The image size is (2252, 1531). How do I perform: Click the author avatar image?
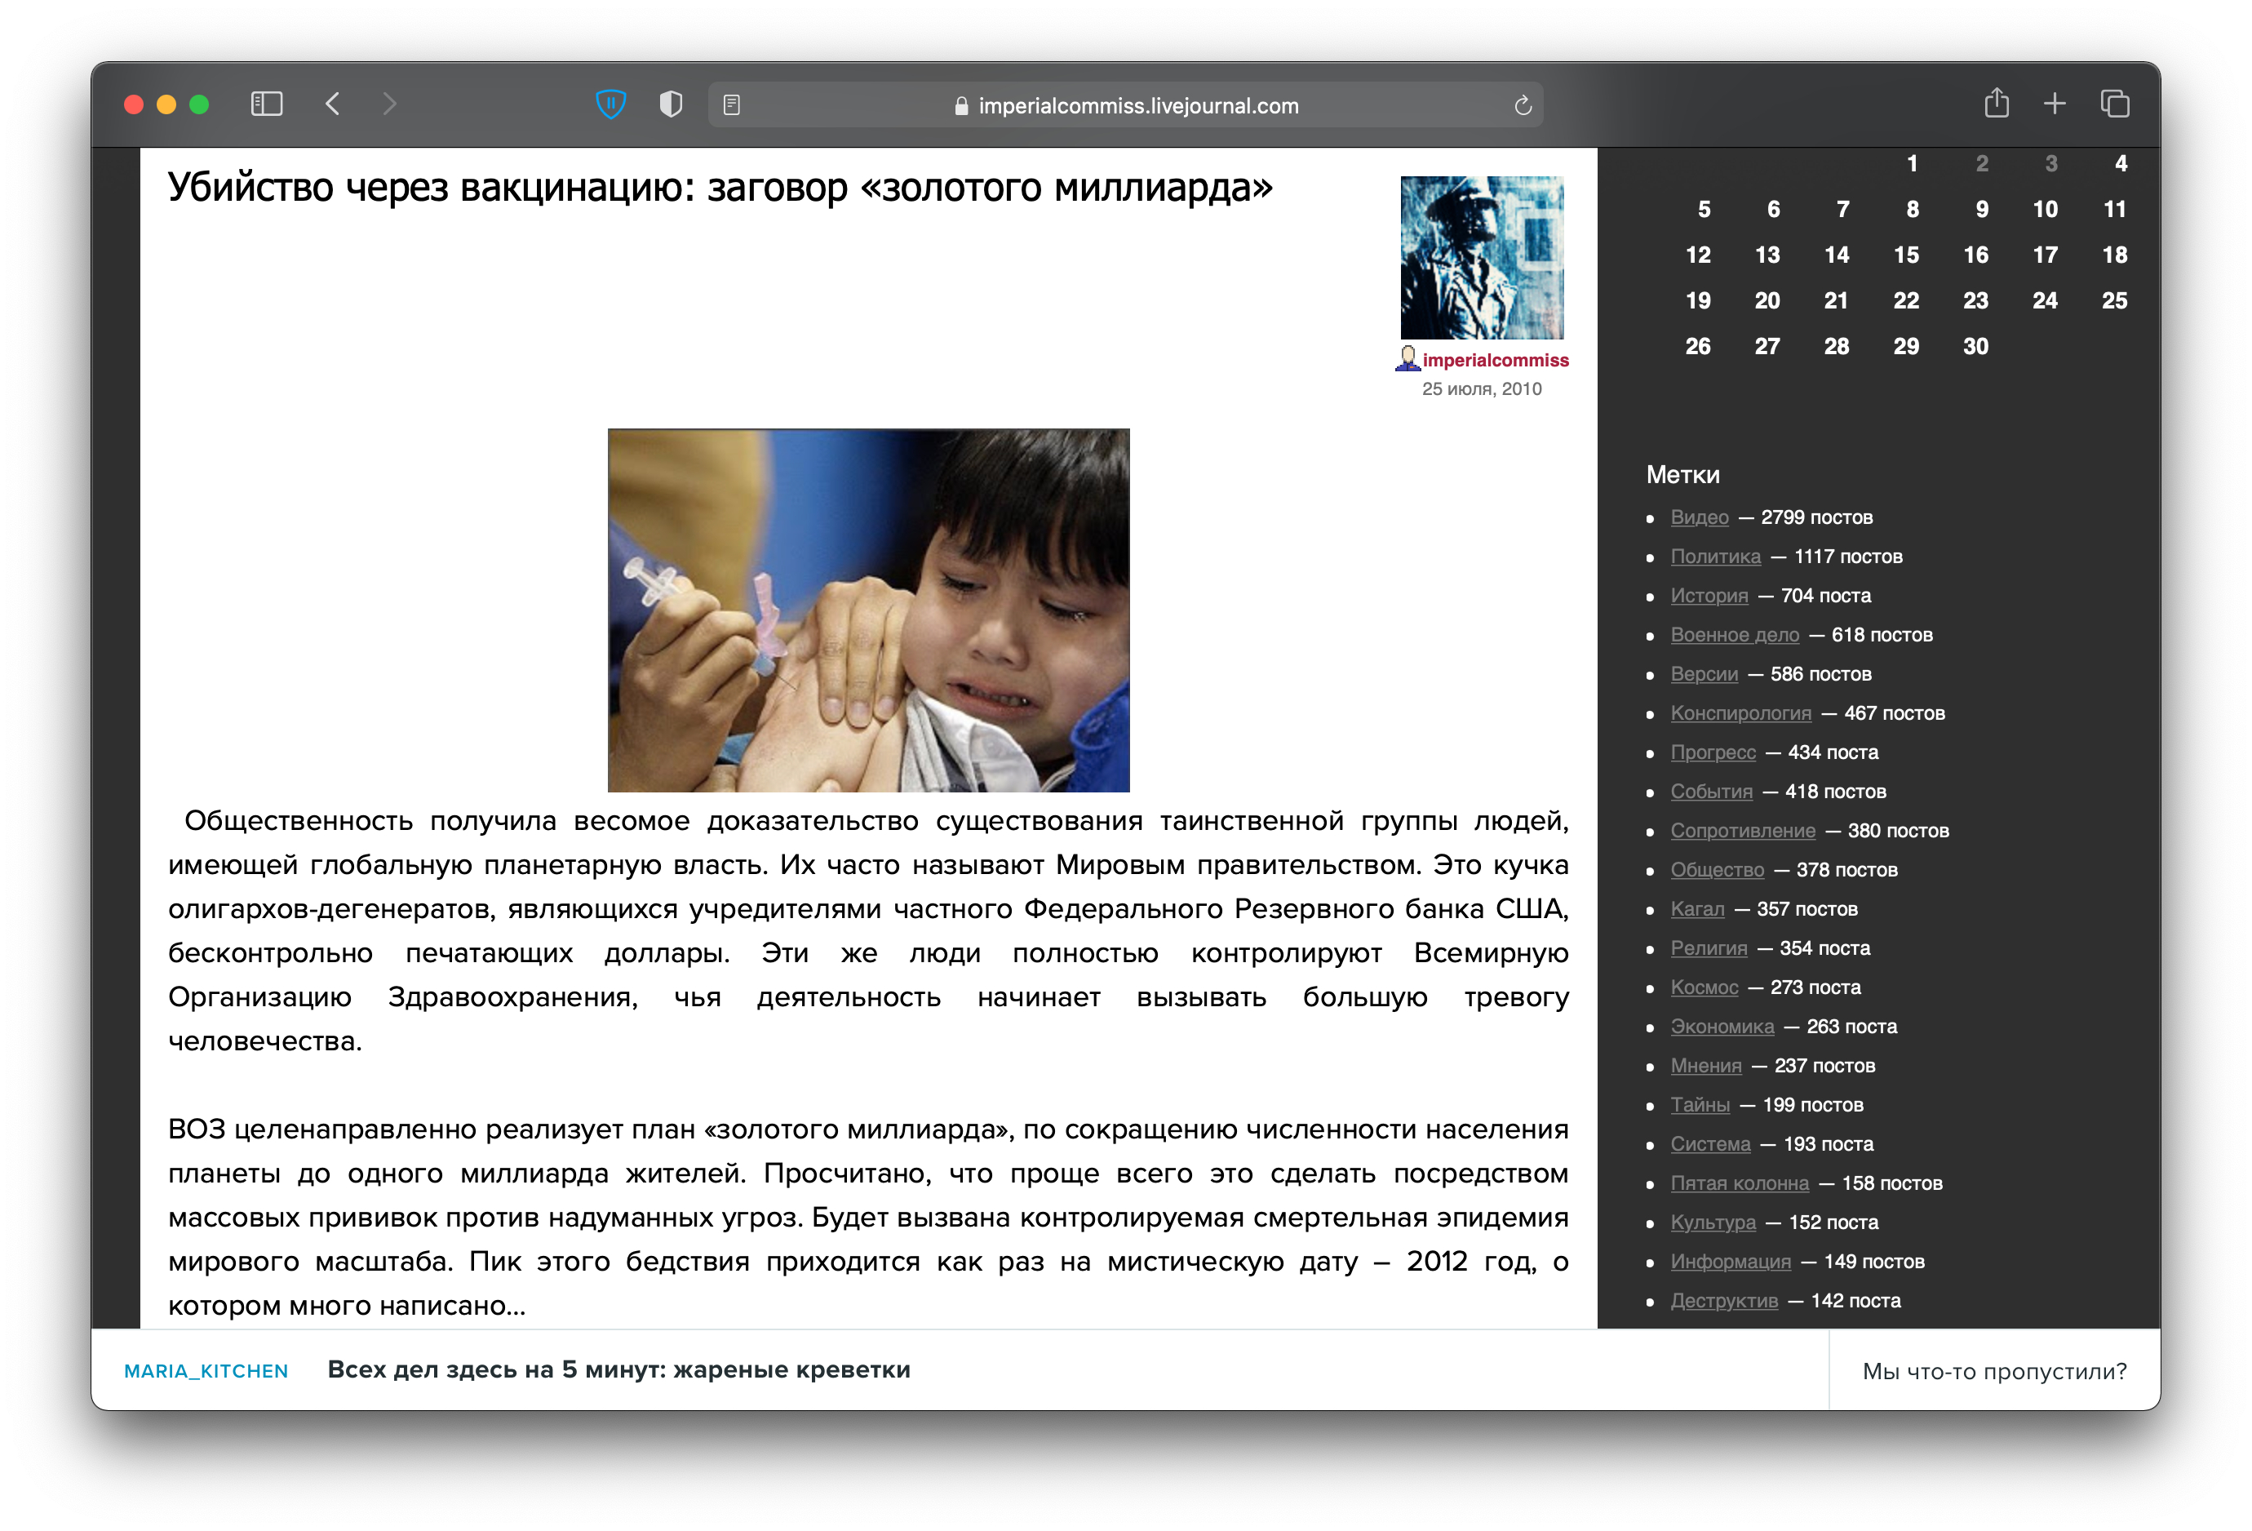(x=1482, y=258)
